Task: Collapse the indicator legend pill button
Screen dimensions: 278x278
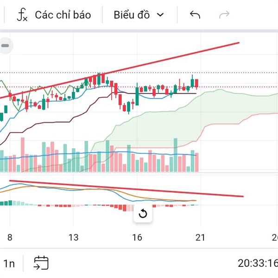Action: click(x=6, y=46)
